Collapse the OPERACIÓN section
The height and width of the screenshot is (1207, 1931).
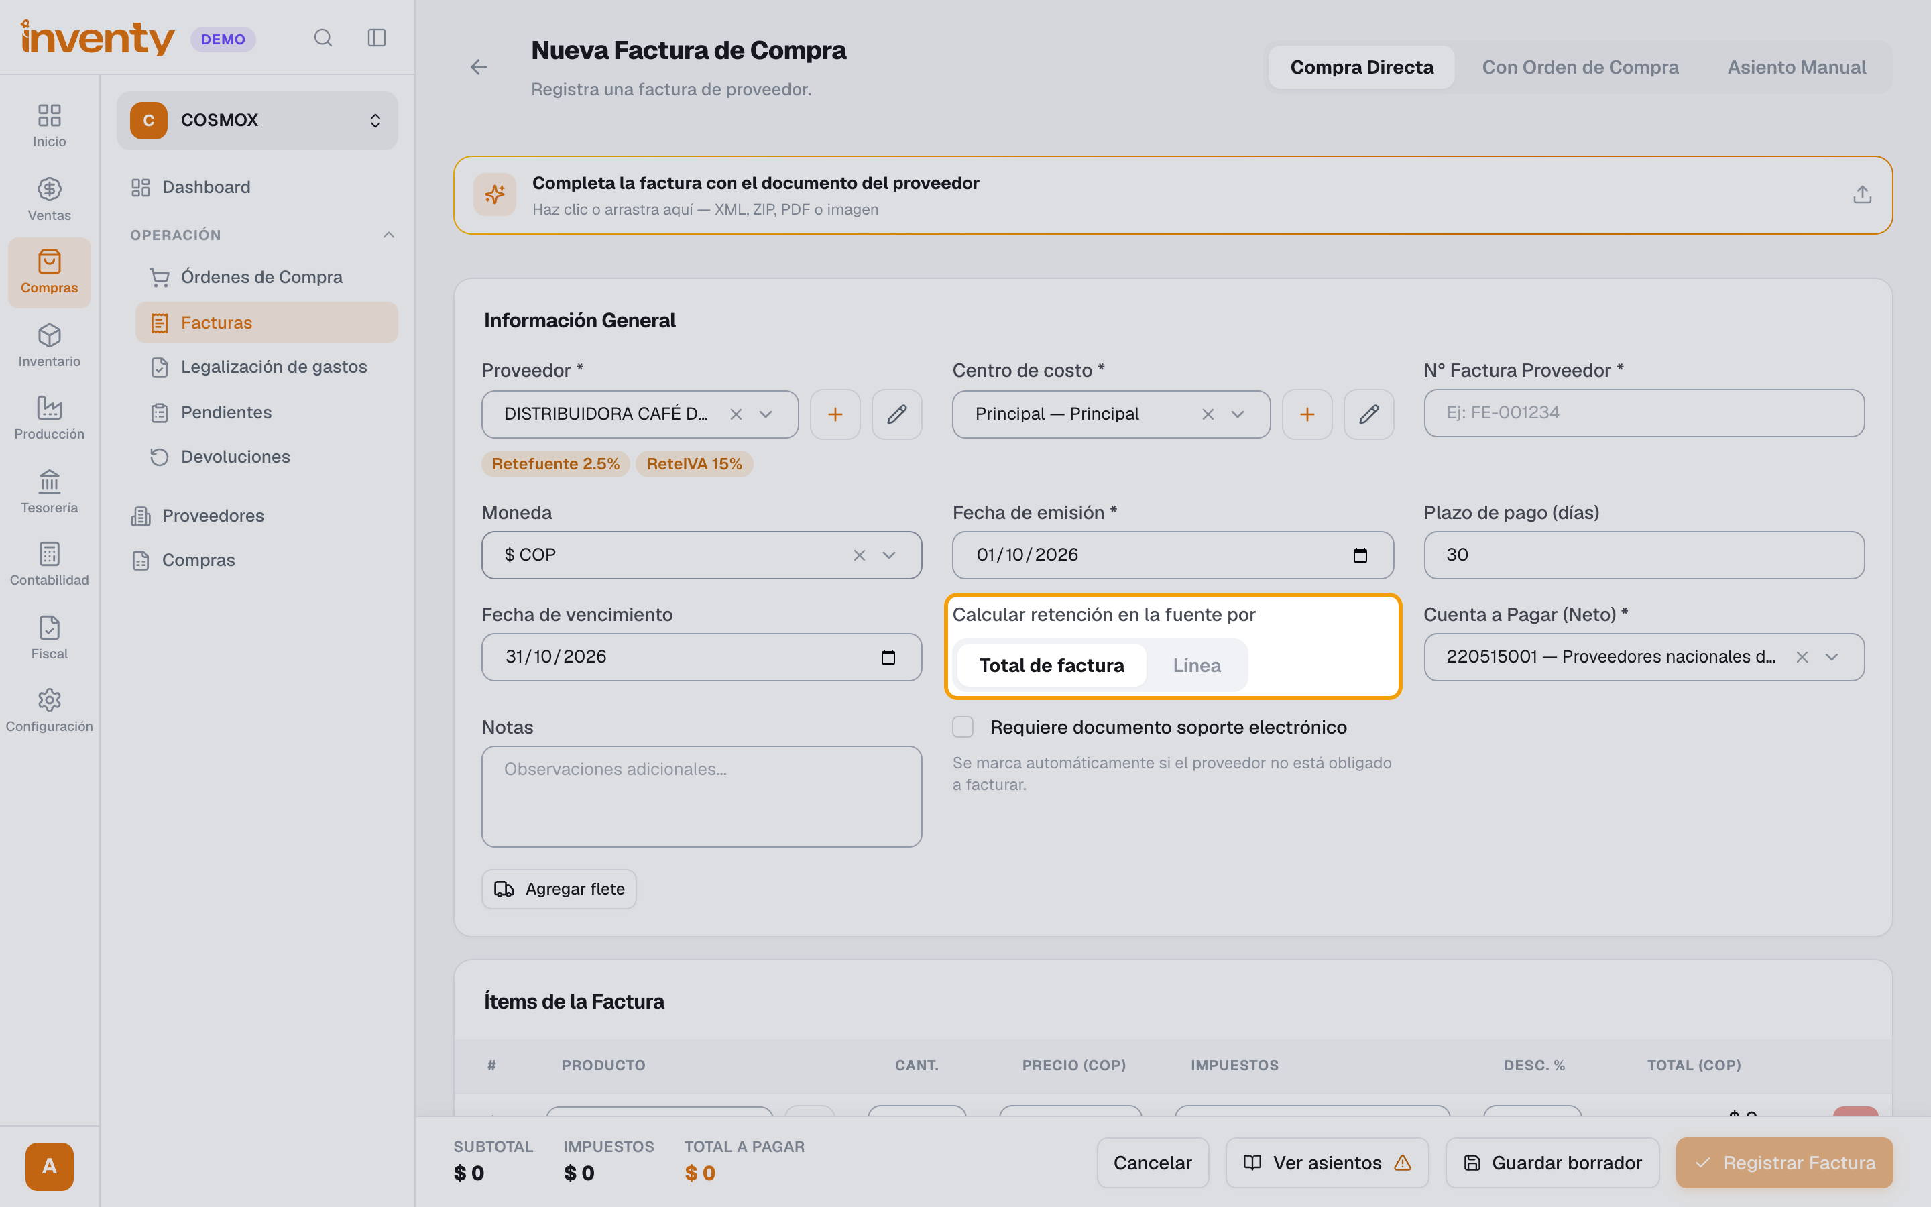[x=389, y=235]
